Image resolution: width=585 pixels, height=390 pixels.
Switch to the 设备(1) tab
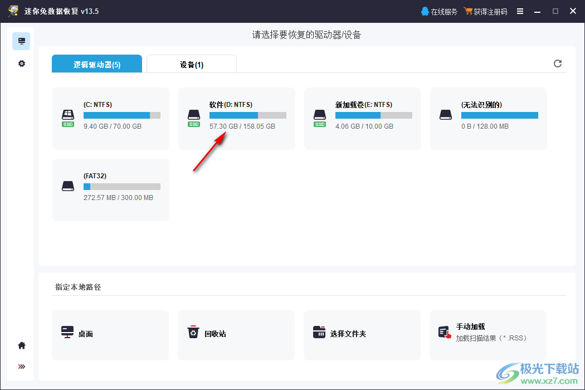[191, 64]
